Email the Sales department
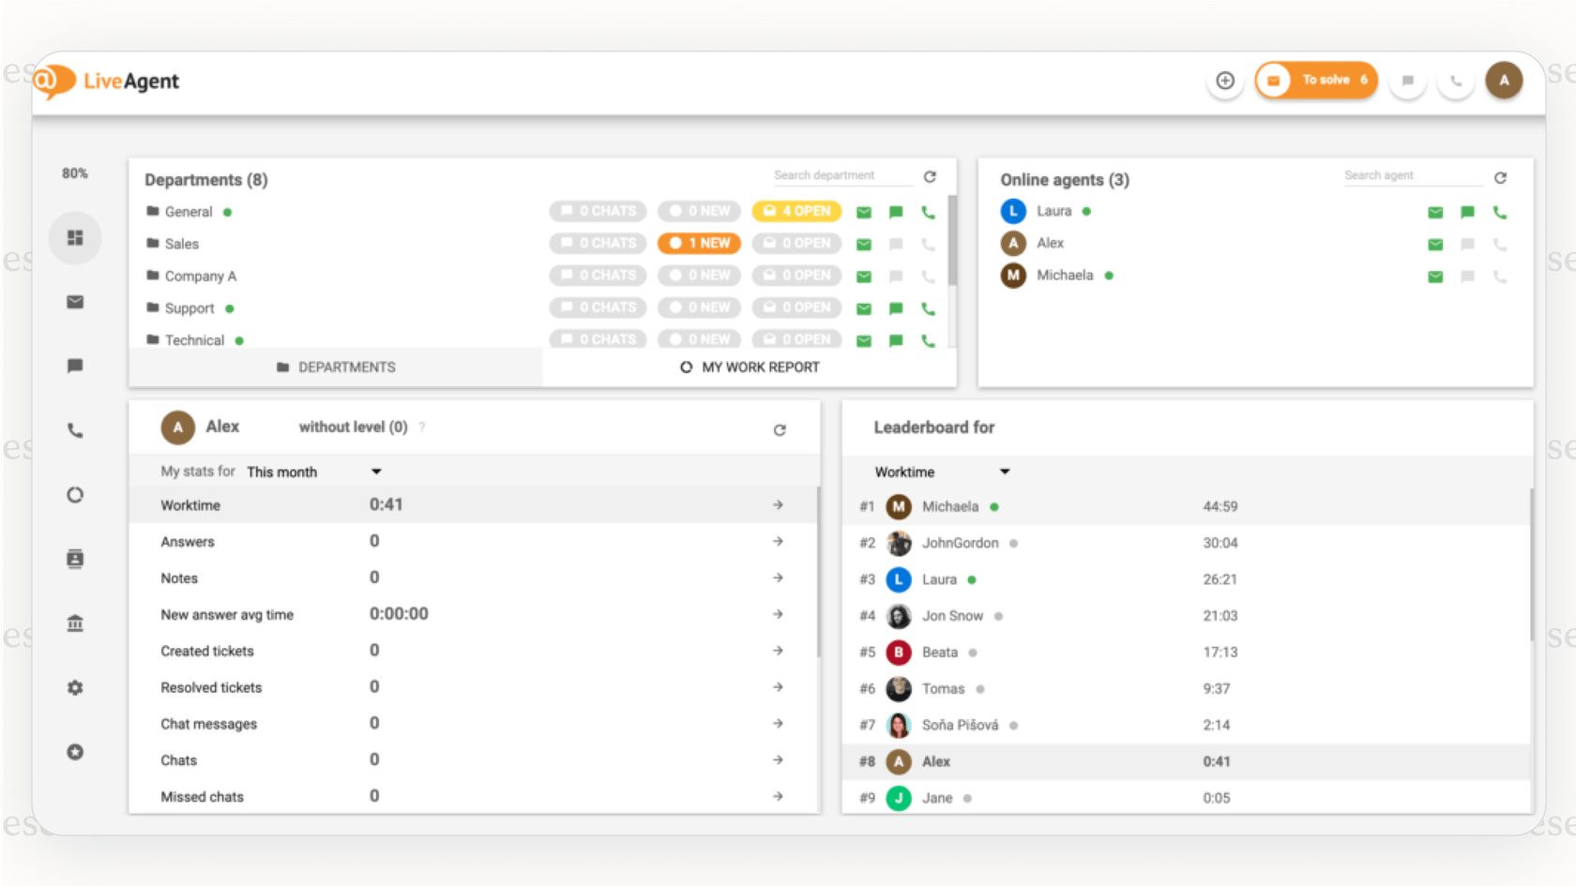This screenshot has height=886, width=1576. [x=863, y=244]
